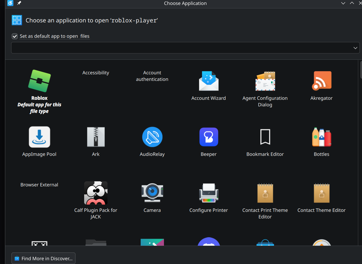The width and height of the screenshot is (362, 264).
Task: Uncheck Set as default app checkbox
Action: [15, 36]
